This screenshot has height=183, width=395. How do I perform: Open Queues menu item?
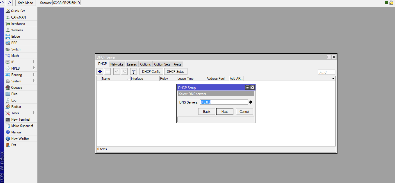(x=21, y=88)
